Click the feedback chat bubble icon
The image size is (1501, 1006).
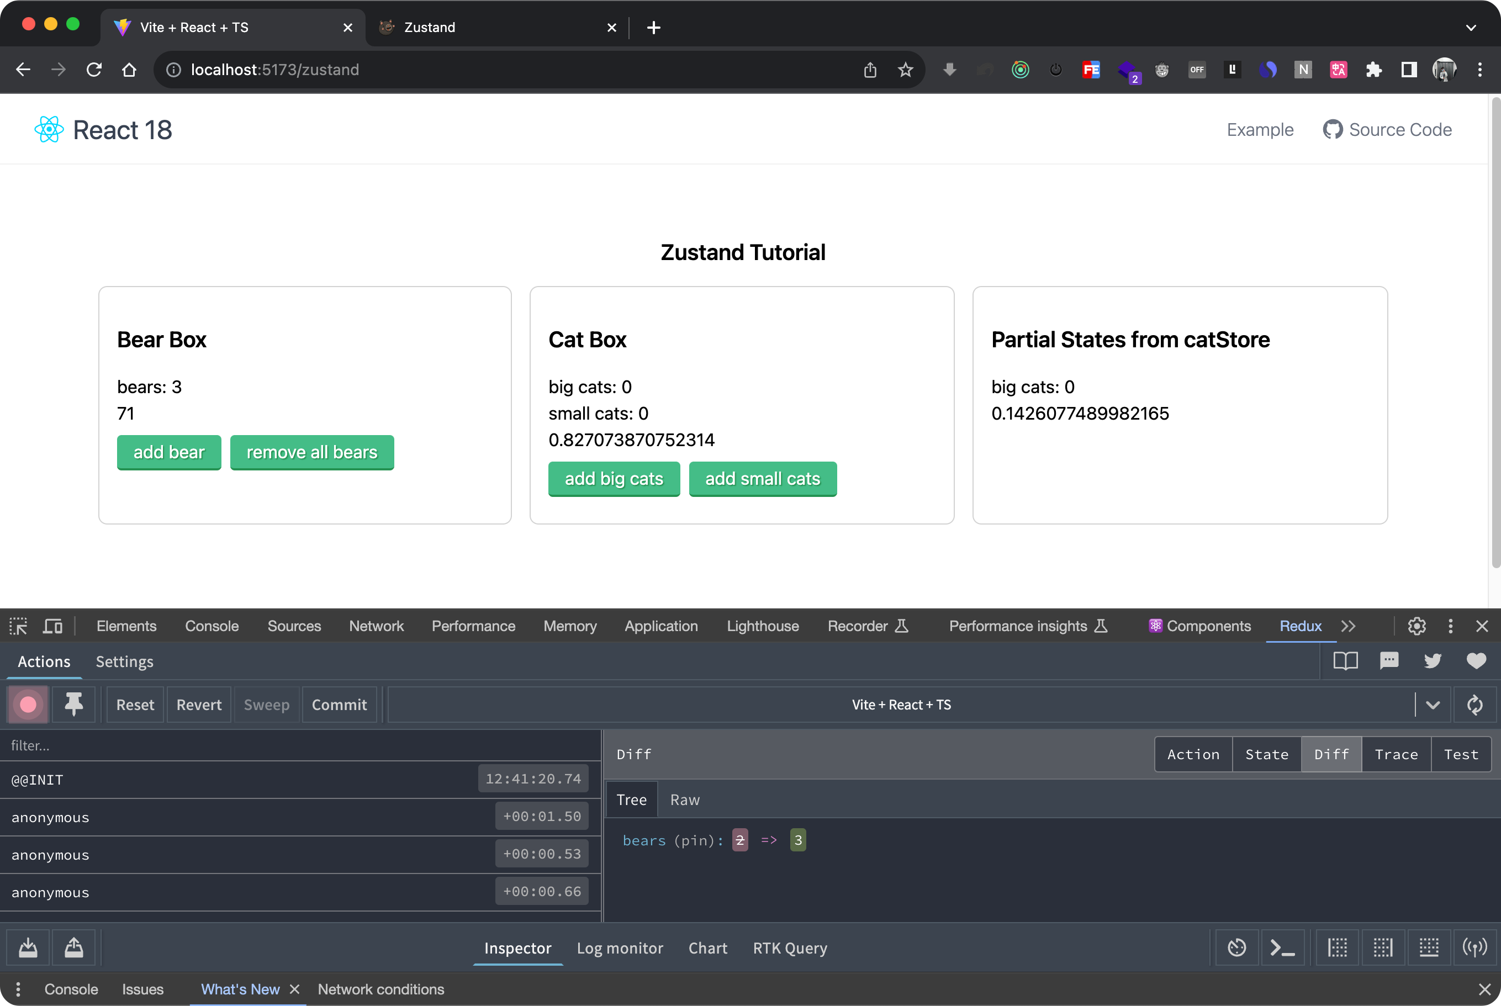point(1389,661)
